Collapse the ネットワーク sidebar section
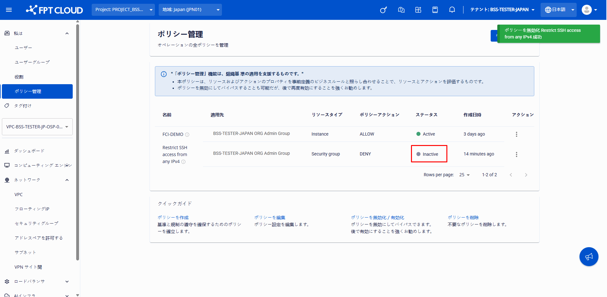This screenshot has width=607, height=297. coord(67,180)
